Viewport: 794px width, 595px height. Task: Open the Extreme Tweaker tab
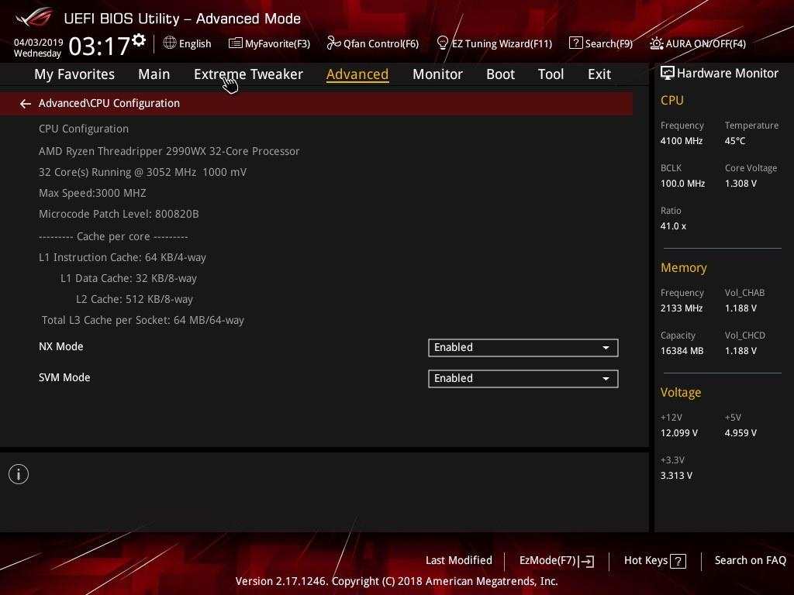coord(248,74)
